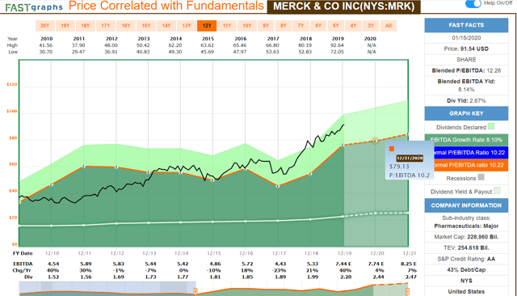This screenshot has width=517, height=296.
Task: Click the $79.13 tooltip value
Action: 399,167
